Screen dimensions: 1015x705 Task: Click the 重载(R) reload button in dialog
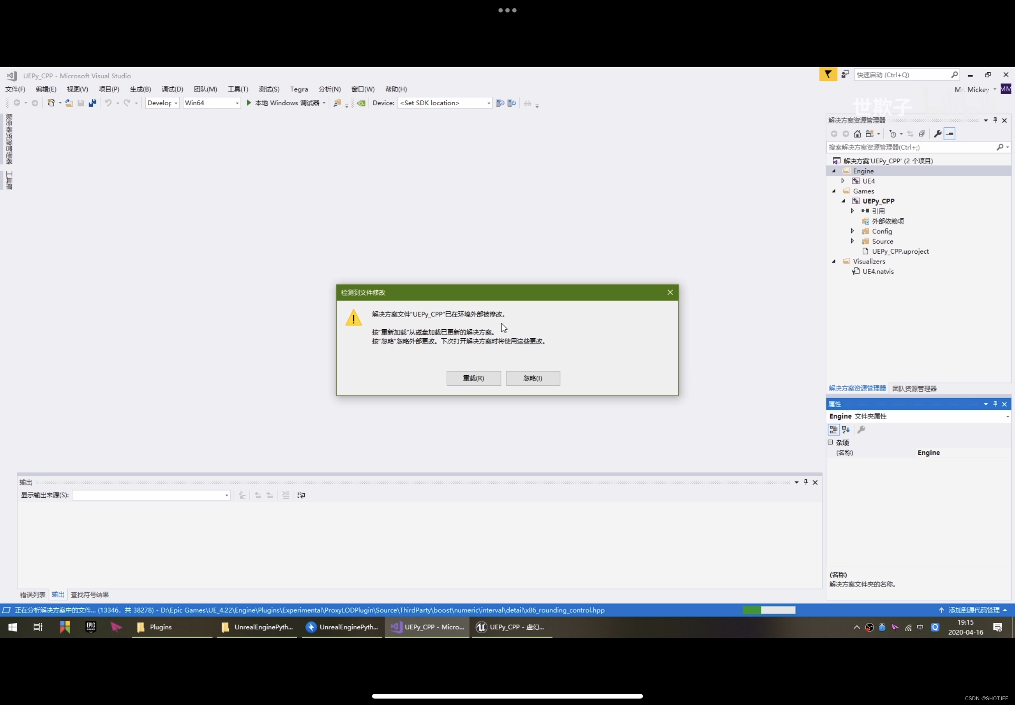tap(473, 378)
